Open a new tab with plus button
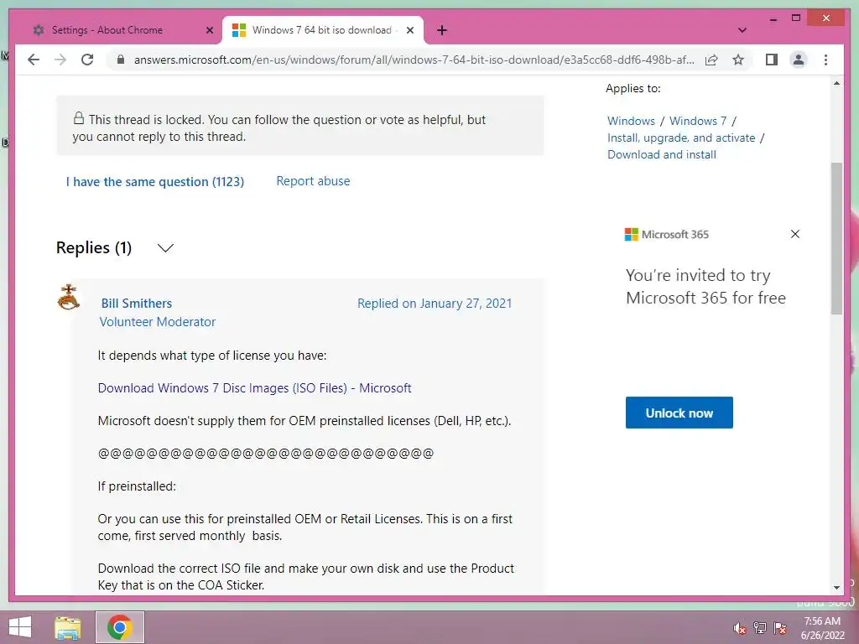The height and width of the screenshot is (644, 859). [442, 30]
